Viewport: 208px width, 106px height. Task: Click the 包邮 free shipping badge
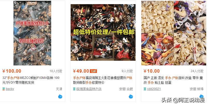(x=93, y=71)
